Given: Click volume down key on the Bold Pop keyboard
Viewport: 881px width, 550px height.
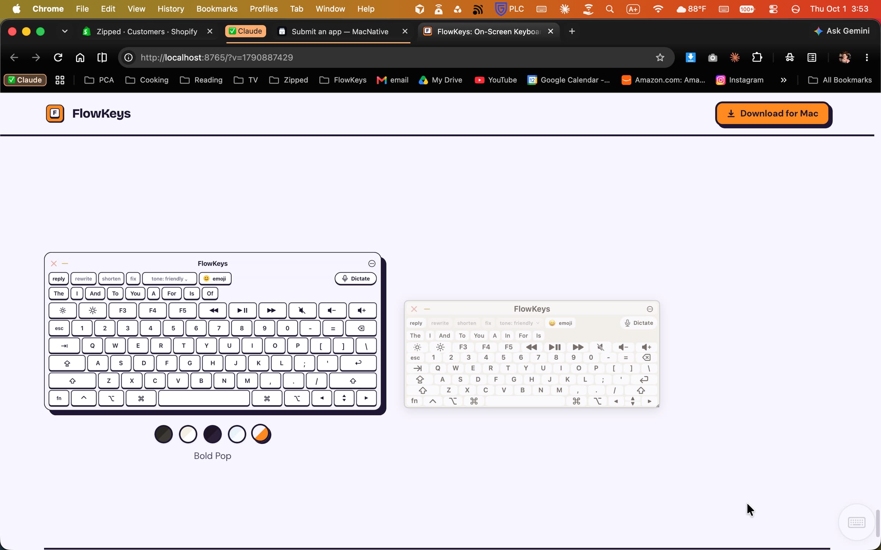Looking at the screenshot, I should pos(332,310).
